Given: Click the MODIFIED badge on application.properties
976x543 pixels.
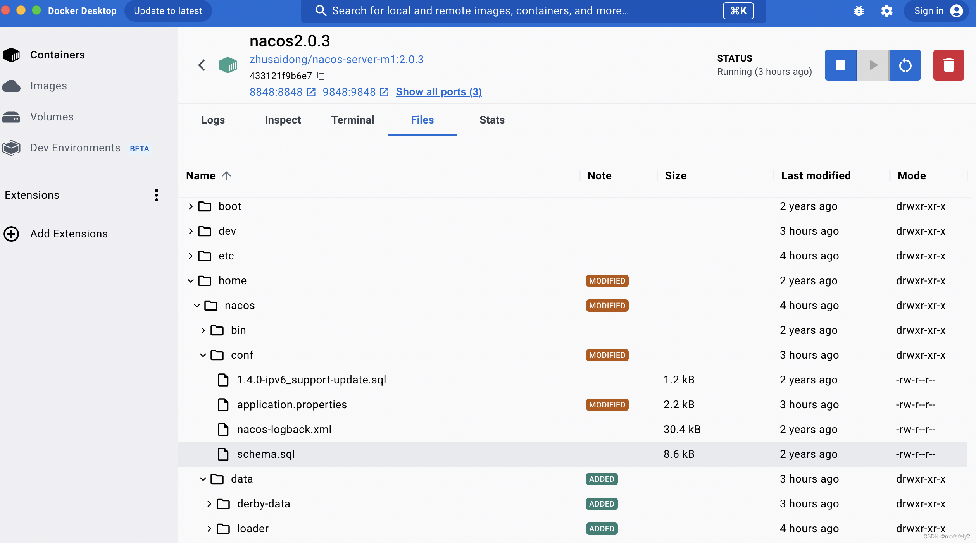Looking at the screenshot, I should [607, 405].
